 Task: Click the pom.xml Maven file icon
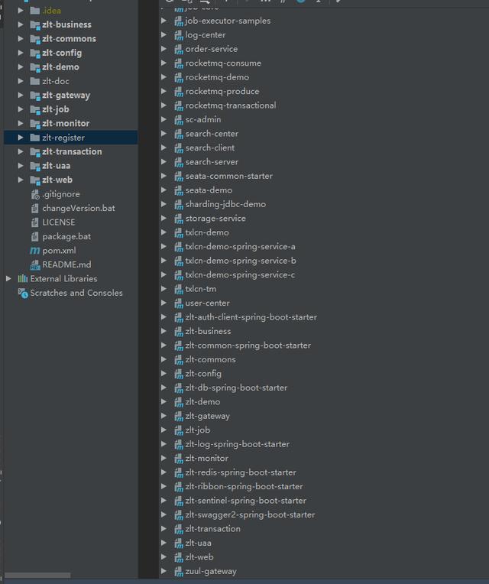click(35, 251)
